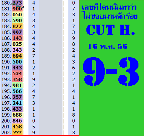Select row label 202.

(6, 133)
